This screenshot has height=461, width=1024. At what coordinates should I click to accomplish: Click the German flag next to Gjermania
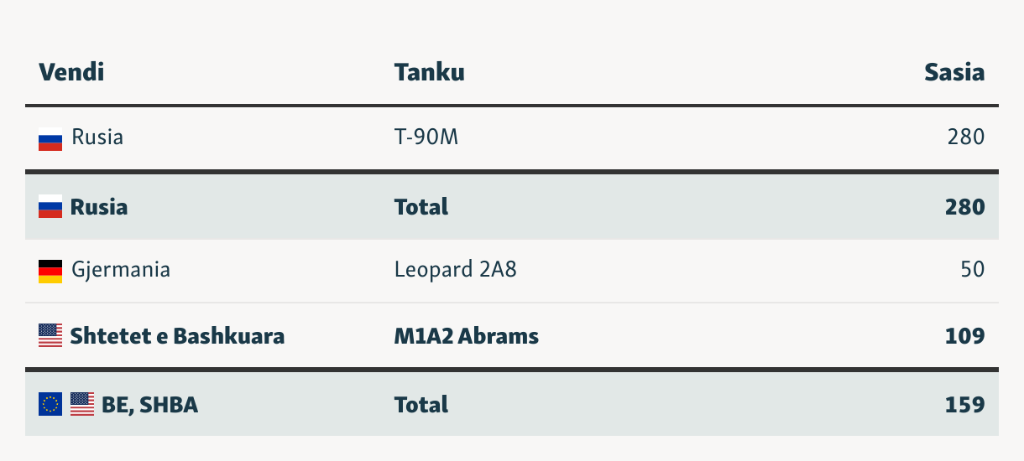click(50, 272)
